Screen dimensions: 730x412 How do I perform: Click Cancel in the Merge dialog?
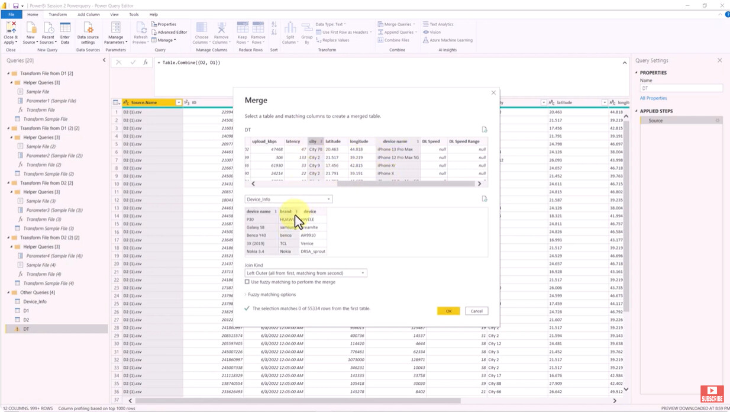[476, 311]
